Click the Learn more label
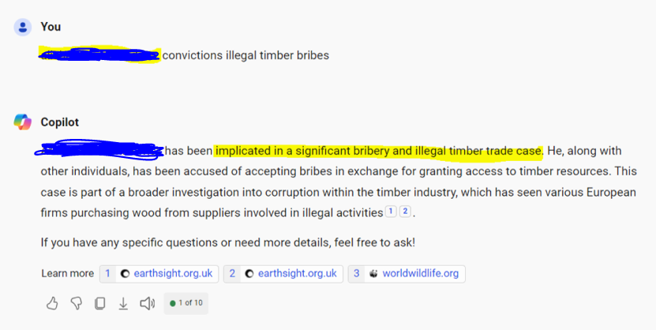Screen dimensions: 656x330 point(67,273)
